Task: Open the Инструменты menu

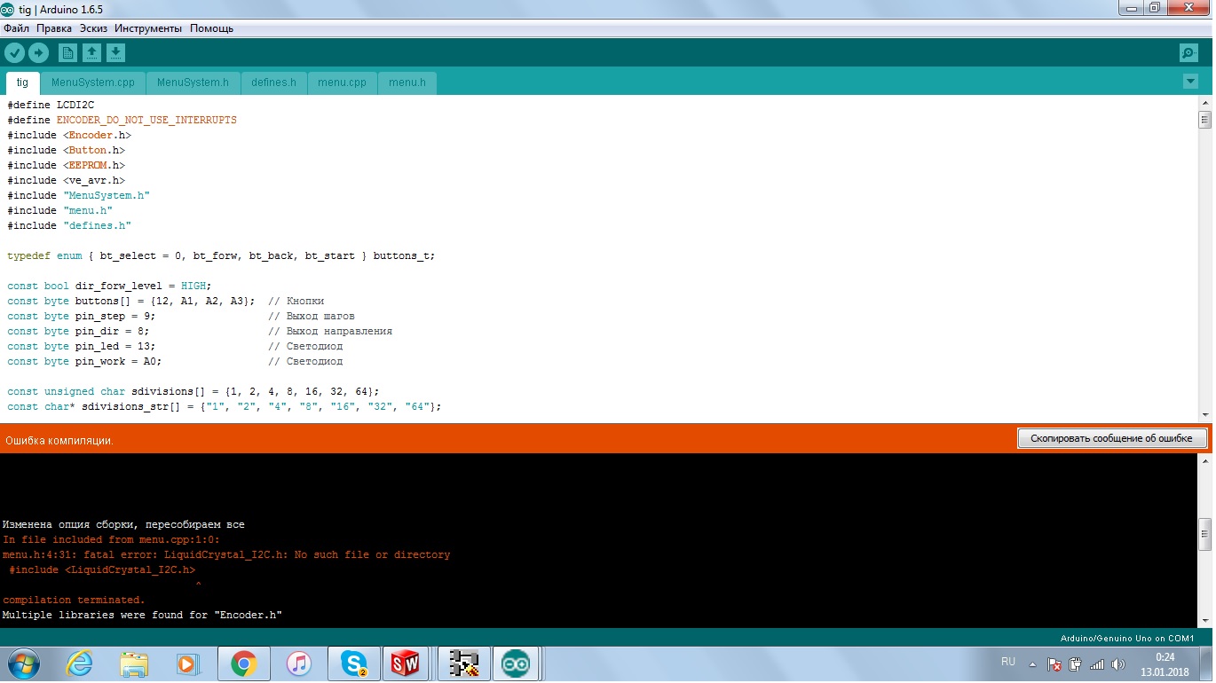Action: pos(148,28)
